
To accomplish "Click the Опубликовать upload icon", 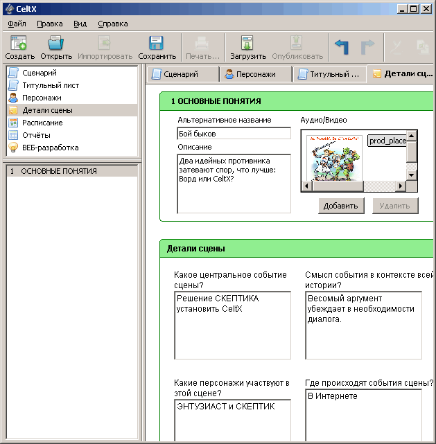I will [x=297, y=43].
